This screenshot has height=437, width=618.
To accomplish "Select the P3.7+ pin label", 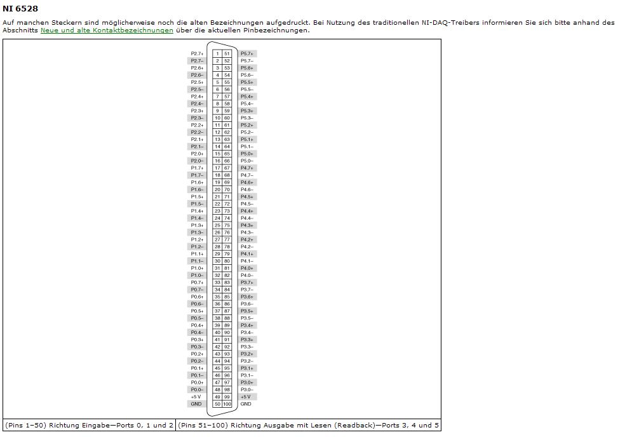I will click(x=247, y=283).
